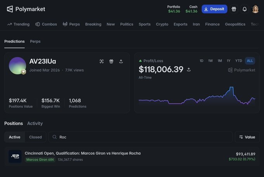Share the Profit/Loss value icon

(189, 70)
